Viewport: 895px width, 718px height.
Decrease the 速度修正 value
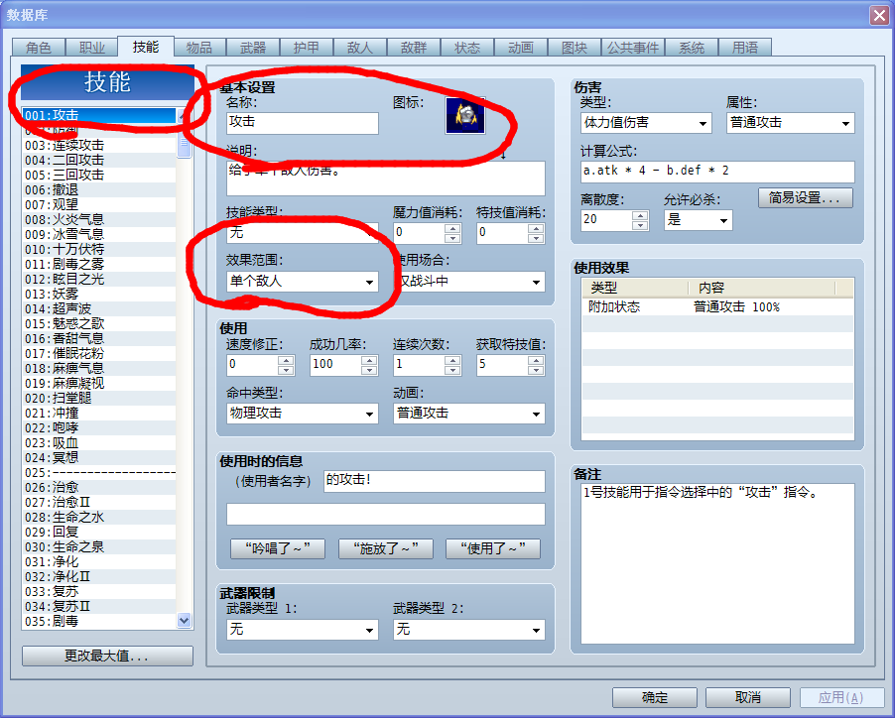[x=286, y=370]
